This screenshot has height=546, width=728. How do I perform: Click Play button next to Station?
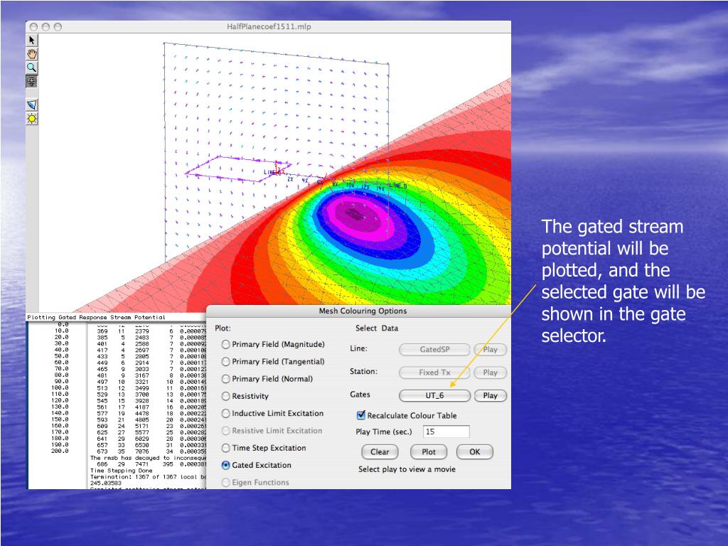coord(491,373)
